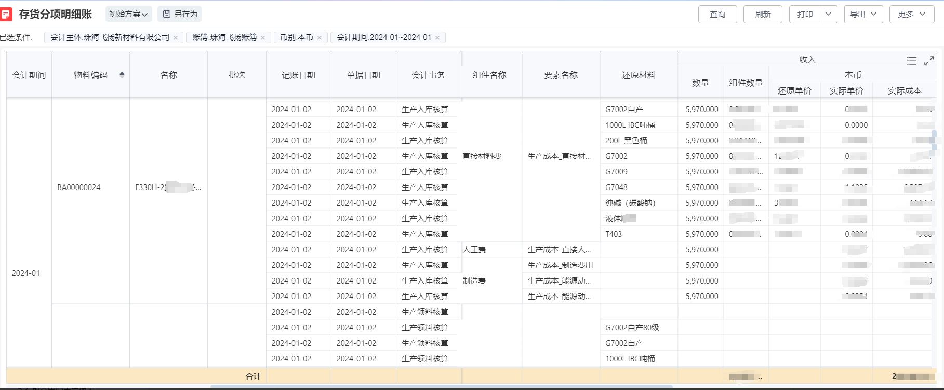Expand the 打印 dropdown arrow
Image resolution: width=944 pixels, height=390 pixels.
click(828, 14)
